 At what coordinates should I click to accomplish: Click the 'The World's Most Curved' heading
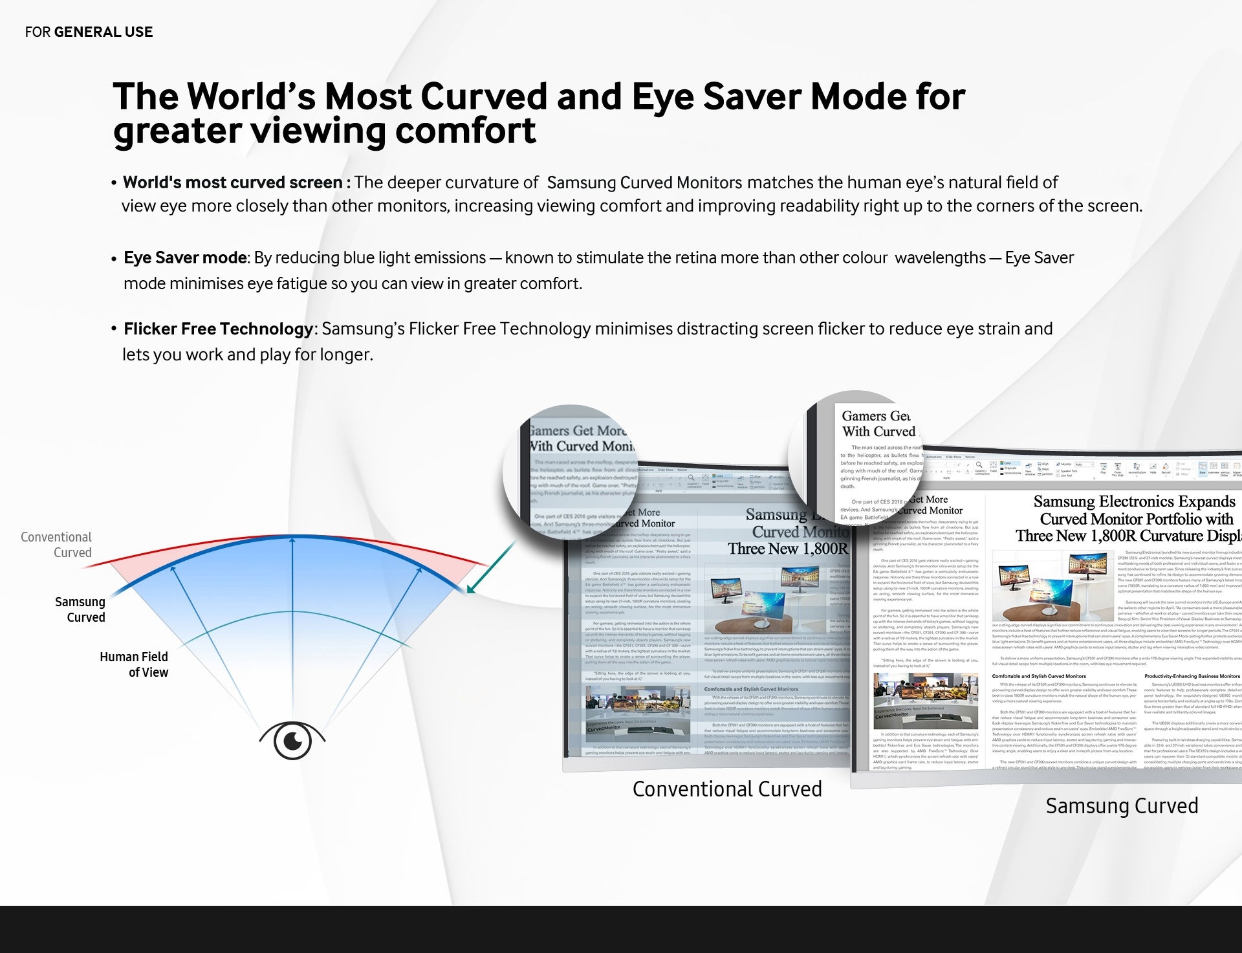(x=539, y=113)
